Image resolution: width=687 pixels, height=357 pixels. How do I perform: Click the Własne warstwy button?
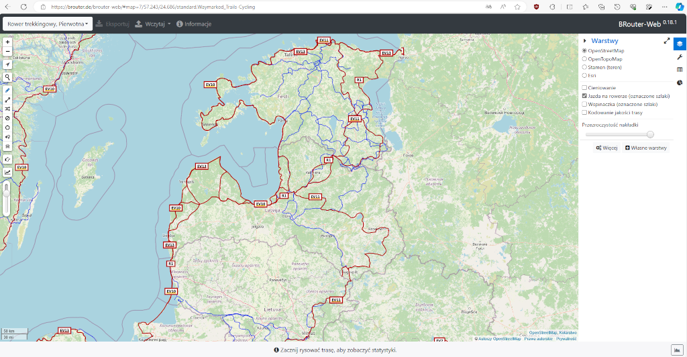[645, 148]
